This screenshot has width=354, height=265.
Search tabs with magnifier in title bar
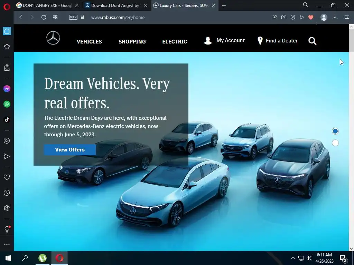tap(306, 5)
